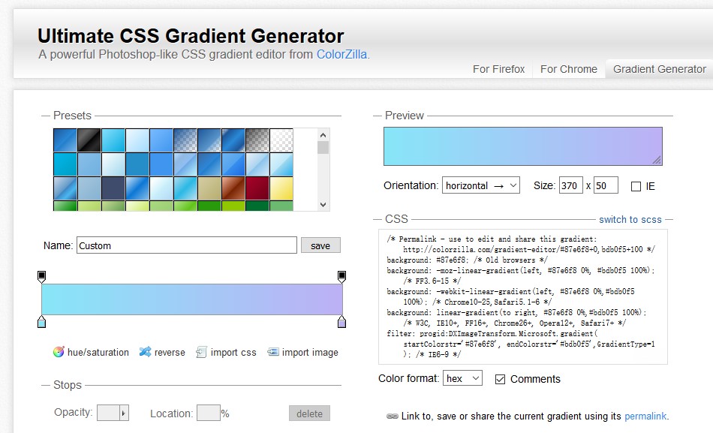713x433 pixels.
Task: Click the import css document icon
Action: click(201, 352)
